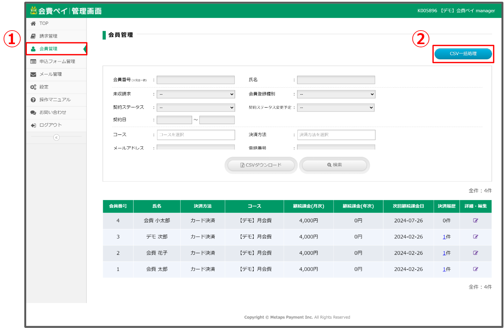The image size is (504, 328).
Task: Open 請求管理 in the sidebar menu
Action: 48,36
